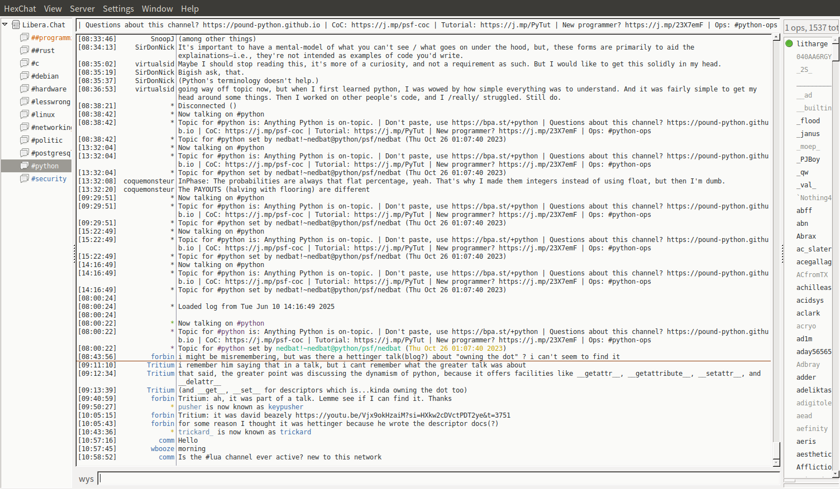
Task: Click the channel icon beside ##programm
Action: (x=25, y=37)
